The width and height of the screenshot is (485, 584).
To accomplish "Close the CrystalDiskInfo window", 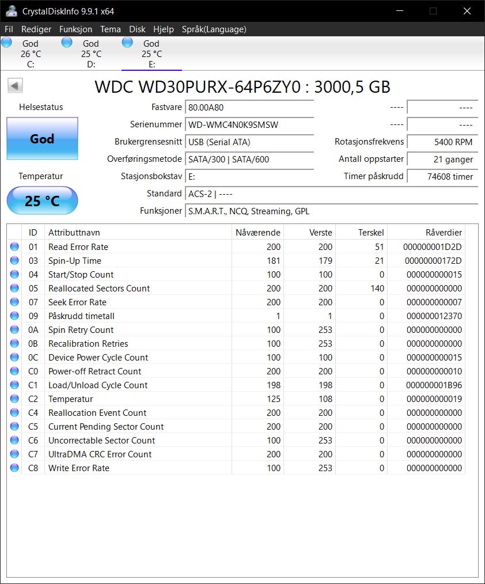I will (x=467, y=11).
